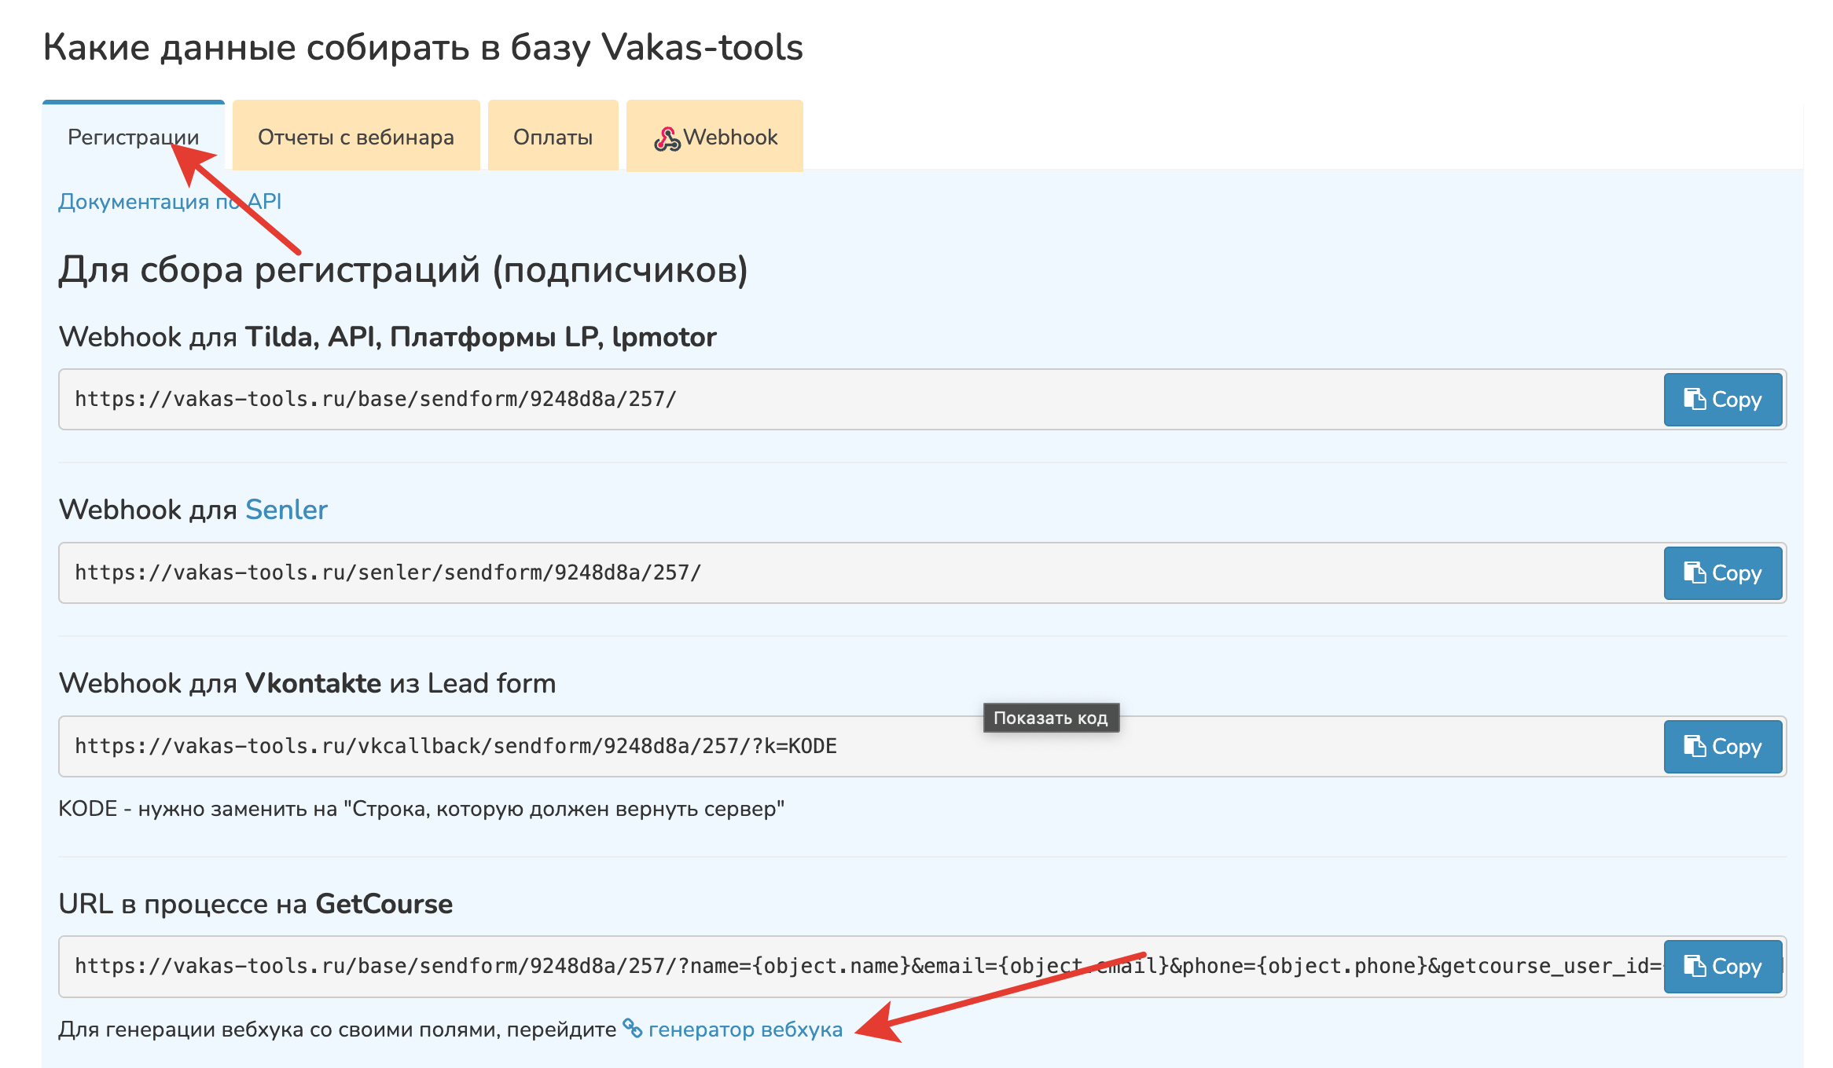This screenshot has height=1068, width=1833.
Task: Click copy icon for Tilda webhook URL
Action: pyautogui.click(x=1694, y=399)
